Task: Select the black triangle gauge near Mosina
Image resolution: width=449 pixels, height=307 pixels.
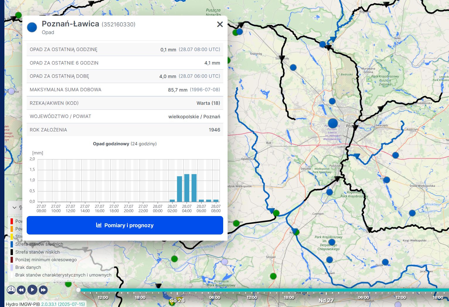Action: pyautogui.click(x=338, y=178)
